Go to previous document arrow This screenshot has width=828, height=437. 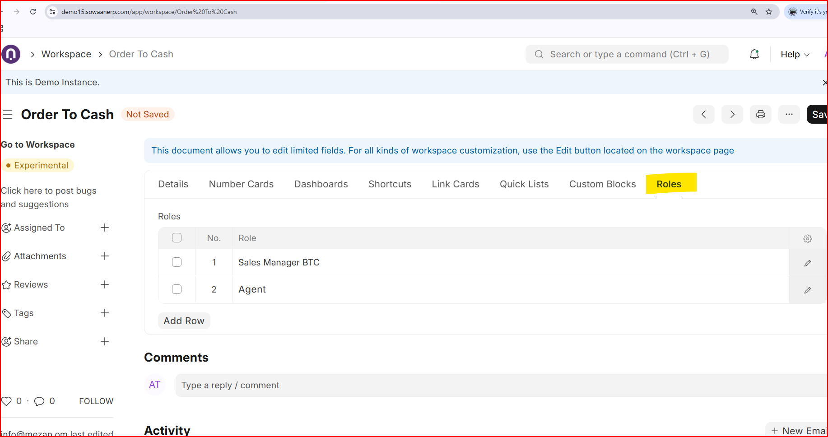click(x=703, y=114)
